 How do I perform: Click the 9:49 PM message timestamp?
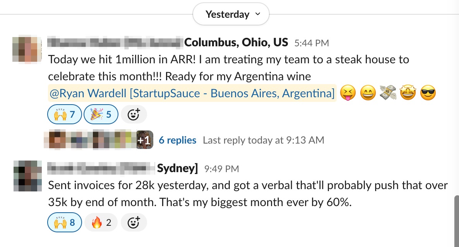point(221,169)
